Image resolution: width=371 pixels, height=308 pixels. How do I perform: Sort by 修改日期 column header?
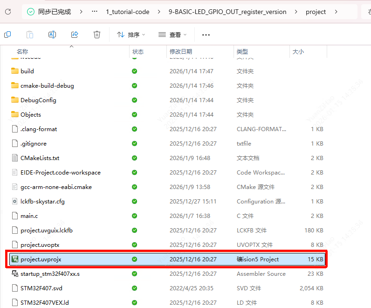(x=181, y=52)
